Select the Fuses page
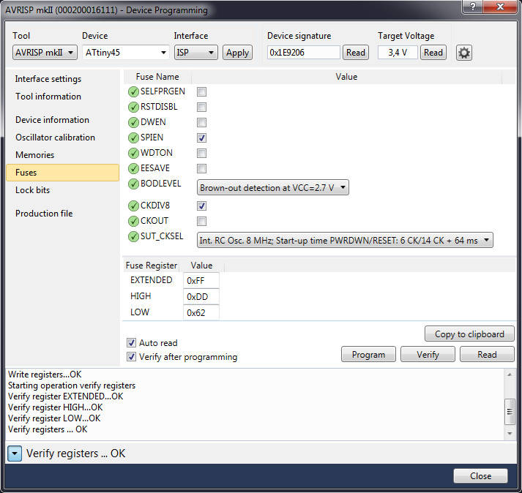The width and height of the screenshot is (522, 493). tap(62, 173)
